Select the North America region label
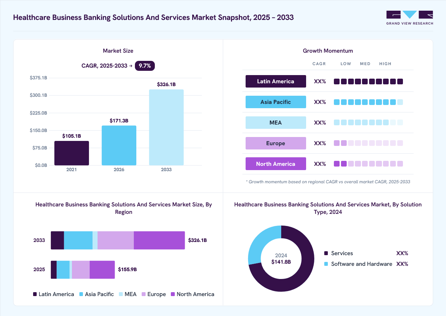The image size is (446, 316). (276, 164)
